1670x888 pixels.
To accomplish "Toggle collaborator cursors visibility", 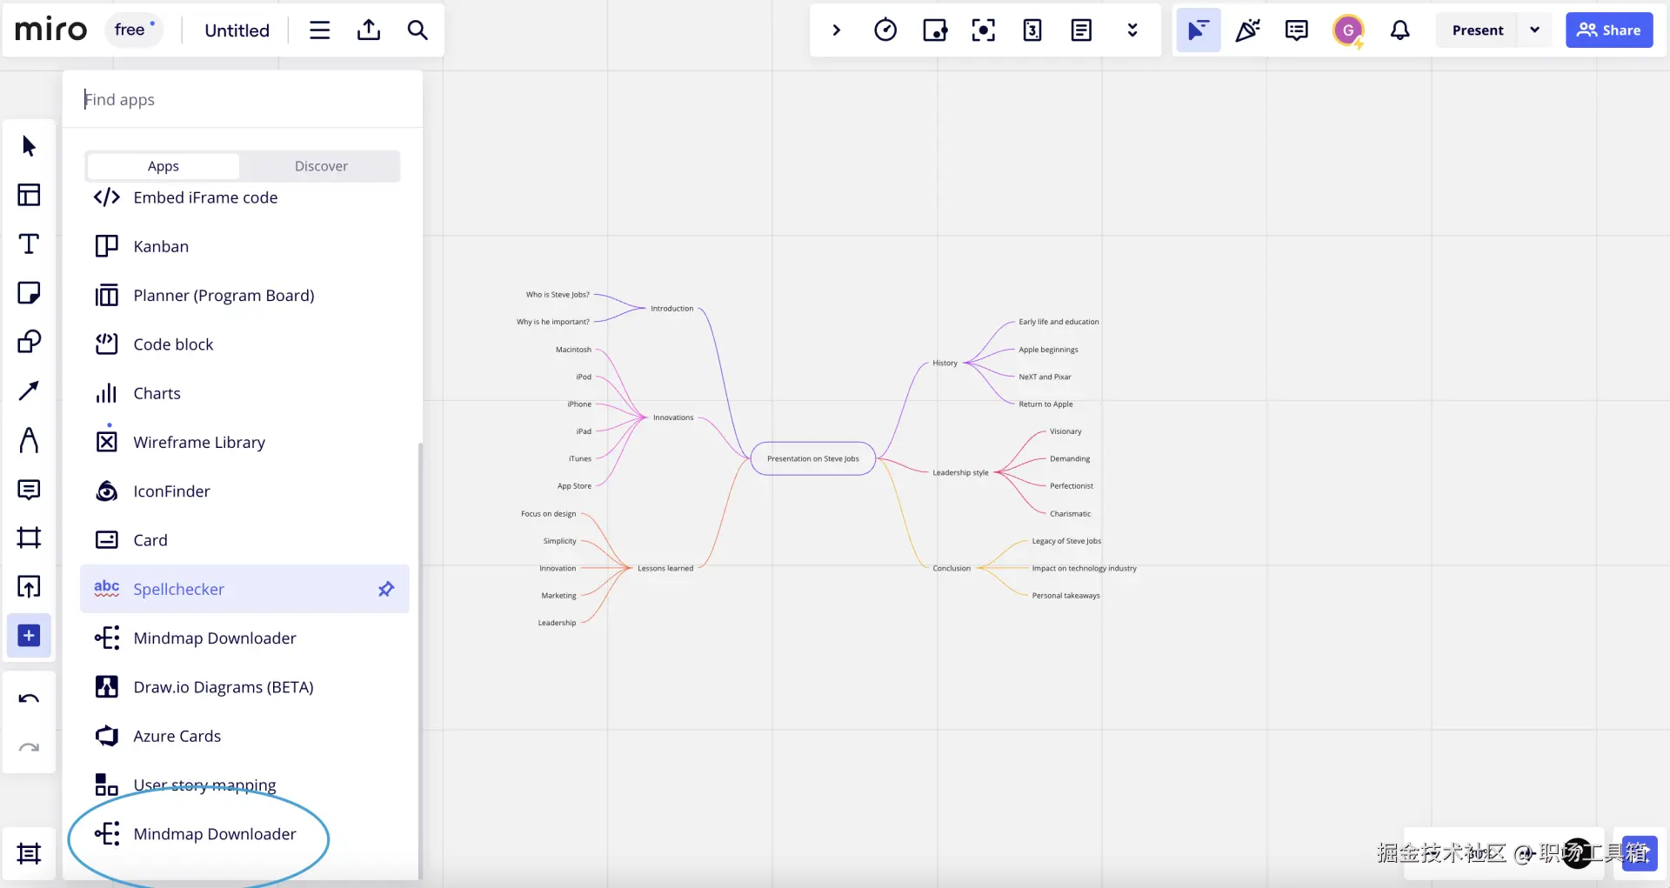I will coord(1199,30).
